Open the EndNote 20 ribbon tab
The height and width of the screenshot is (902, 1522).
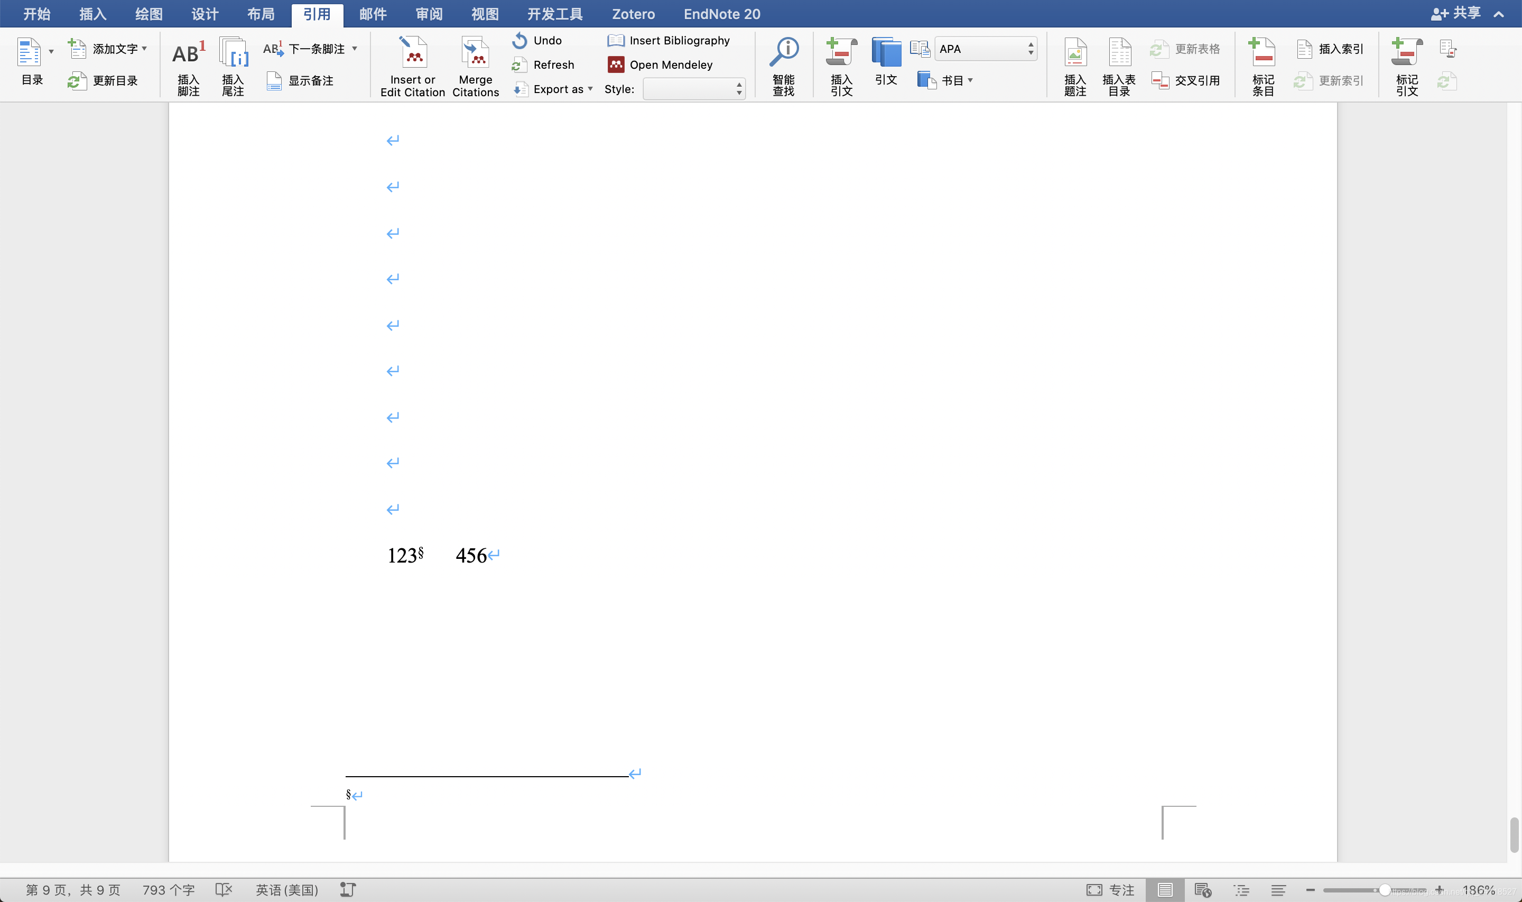(721, 14)
